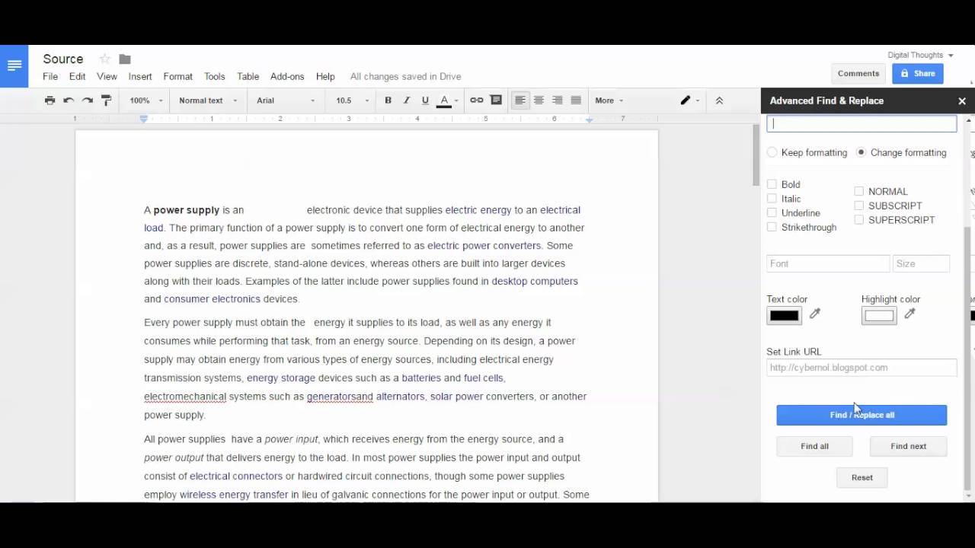This screenshot has height=548, width=975.
Task: Open the black Text color swatch
Action: point(784,315)
